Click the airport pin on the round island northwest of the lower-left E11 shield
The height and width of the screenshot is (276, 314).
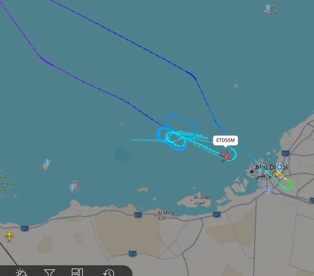pyautogui.click(x=72, y=187)
